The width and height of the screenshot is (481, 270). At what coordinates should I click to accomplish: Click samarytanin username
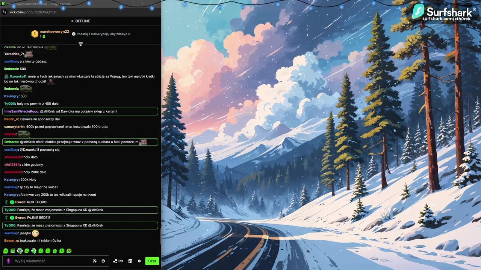click(15, 127)
